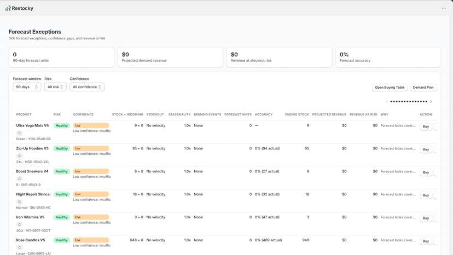
Task: Sort by the Revenue at Risk column header
Action: tap(363, 114)
